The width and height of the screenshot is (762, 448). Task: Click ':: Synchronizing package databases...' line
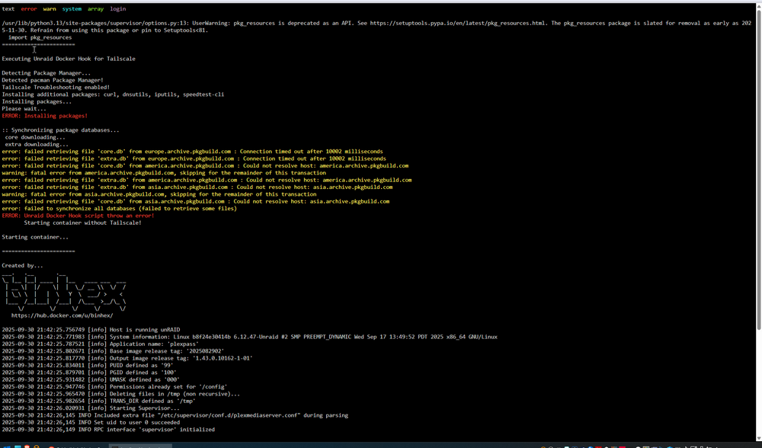tap(60, 130)
